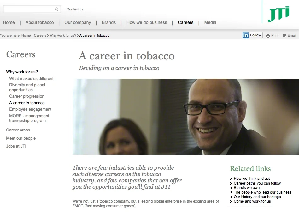This screenshot has height=212, width=299.
Task: Click the LinkedIn Follow button
Action: (252, 35)
